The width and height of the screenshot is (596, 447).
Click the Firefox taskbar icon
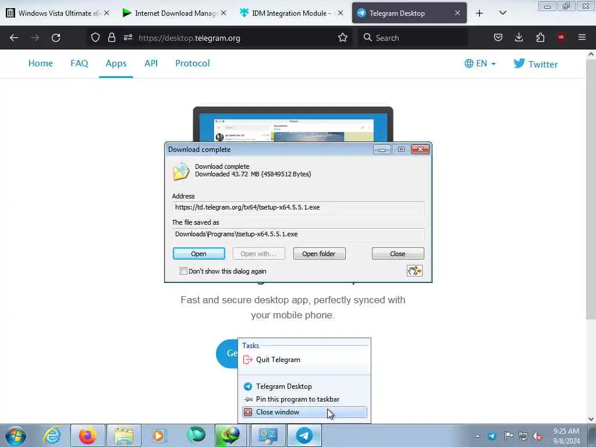[88, 435]
